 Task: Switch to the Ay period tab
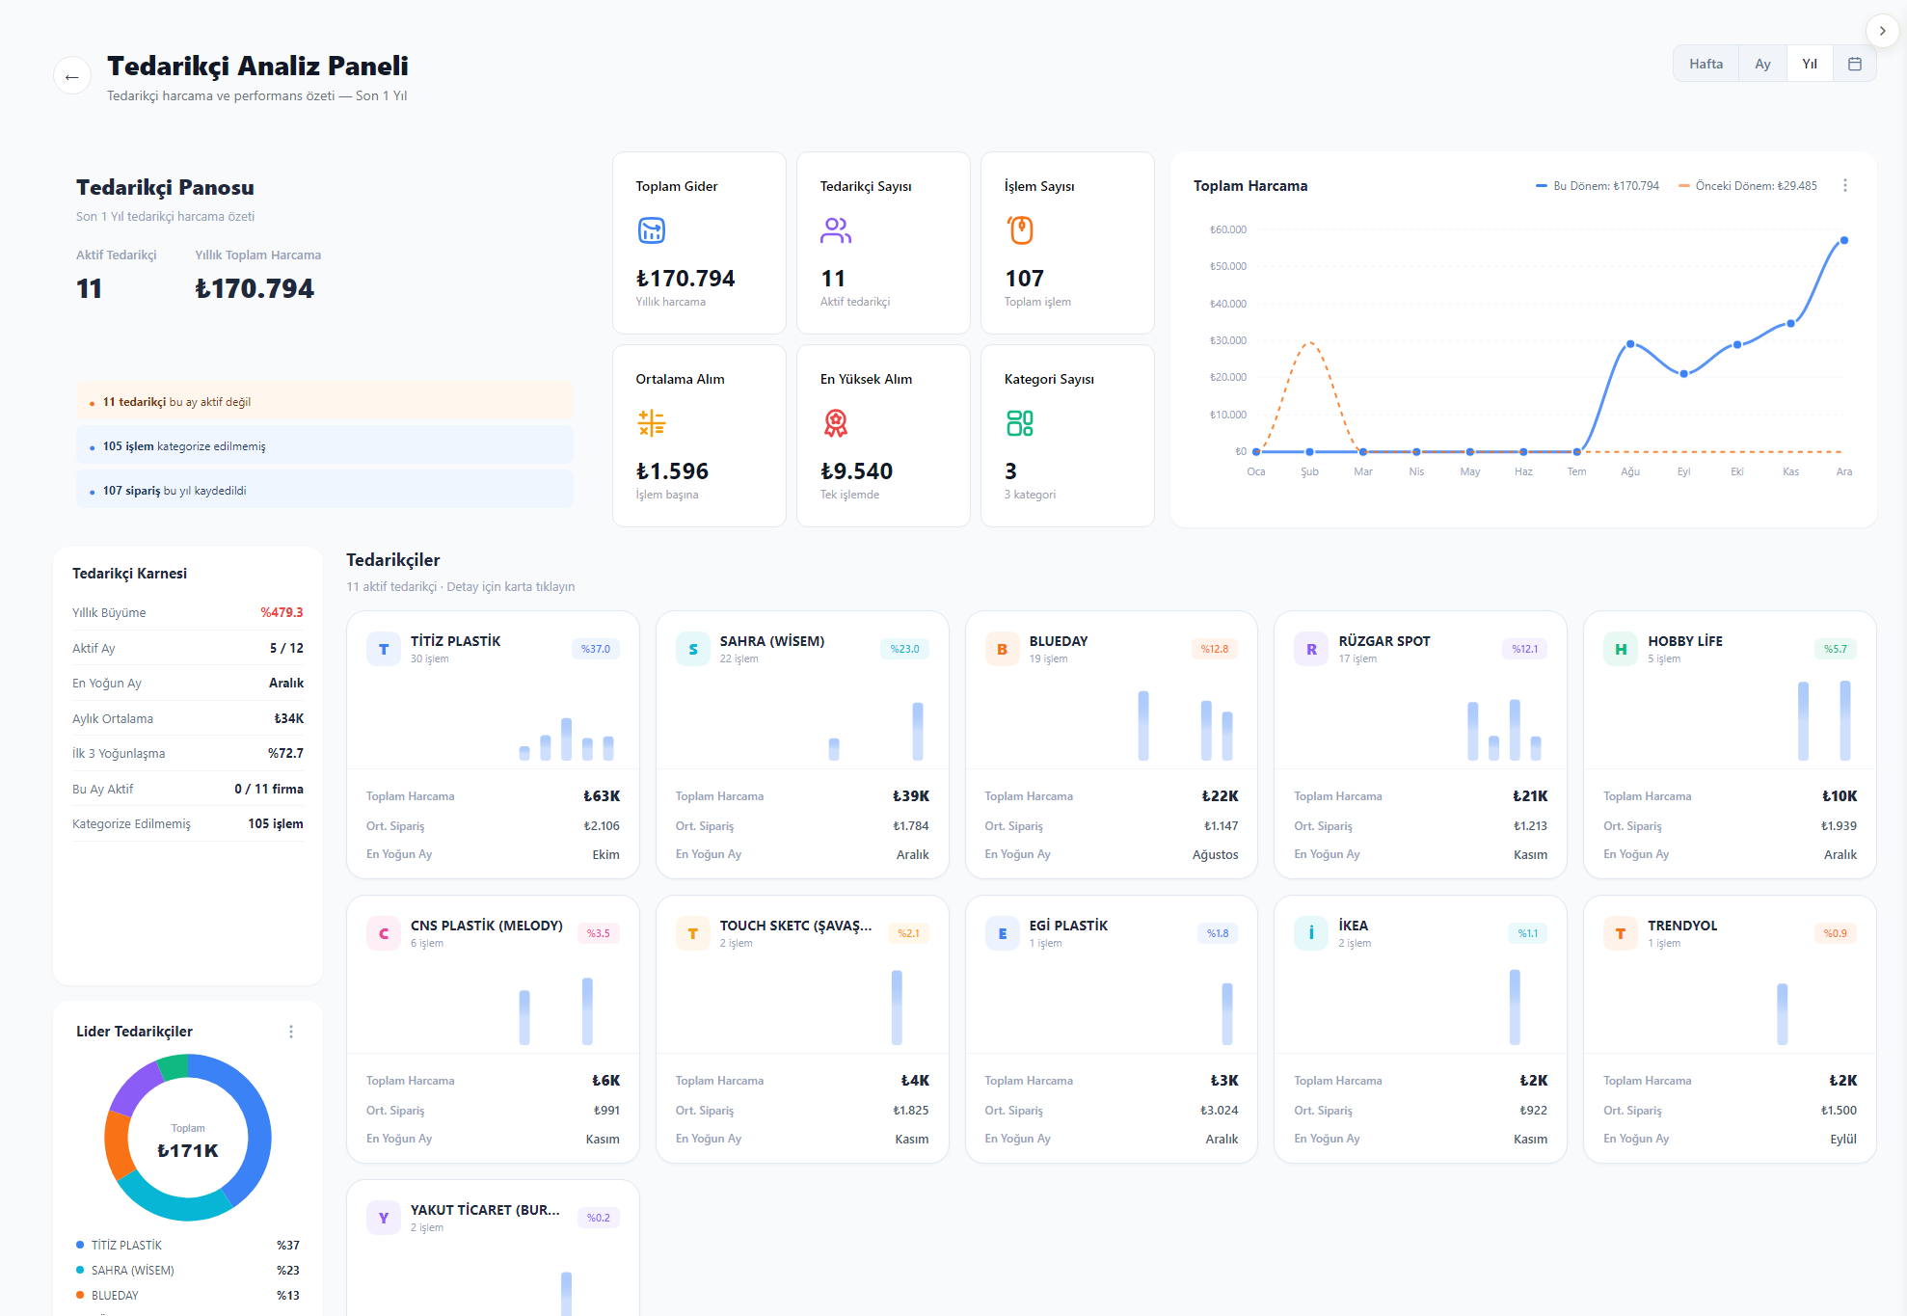click(1762, 64)
